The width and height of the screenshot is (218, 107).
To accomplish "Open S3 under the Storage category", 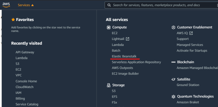I will coord(114,91).
